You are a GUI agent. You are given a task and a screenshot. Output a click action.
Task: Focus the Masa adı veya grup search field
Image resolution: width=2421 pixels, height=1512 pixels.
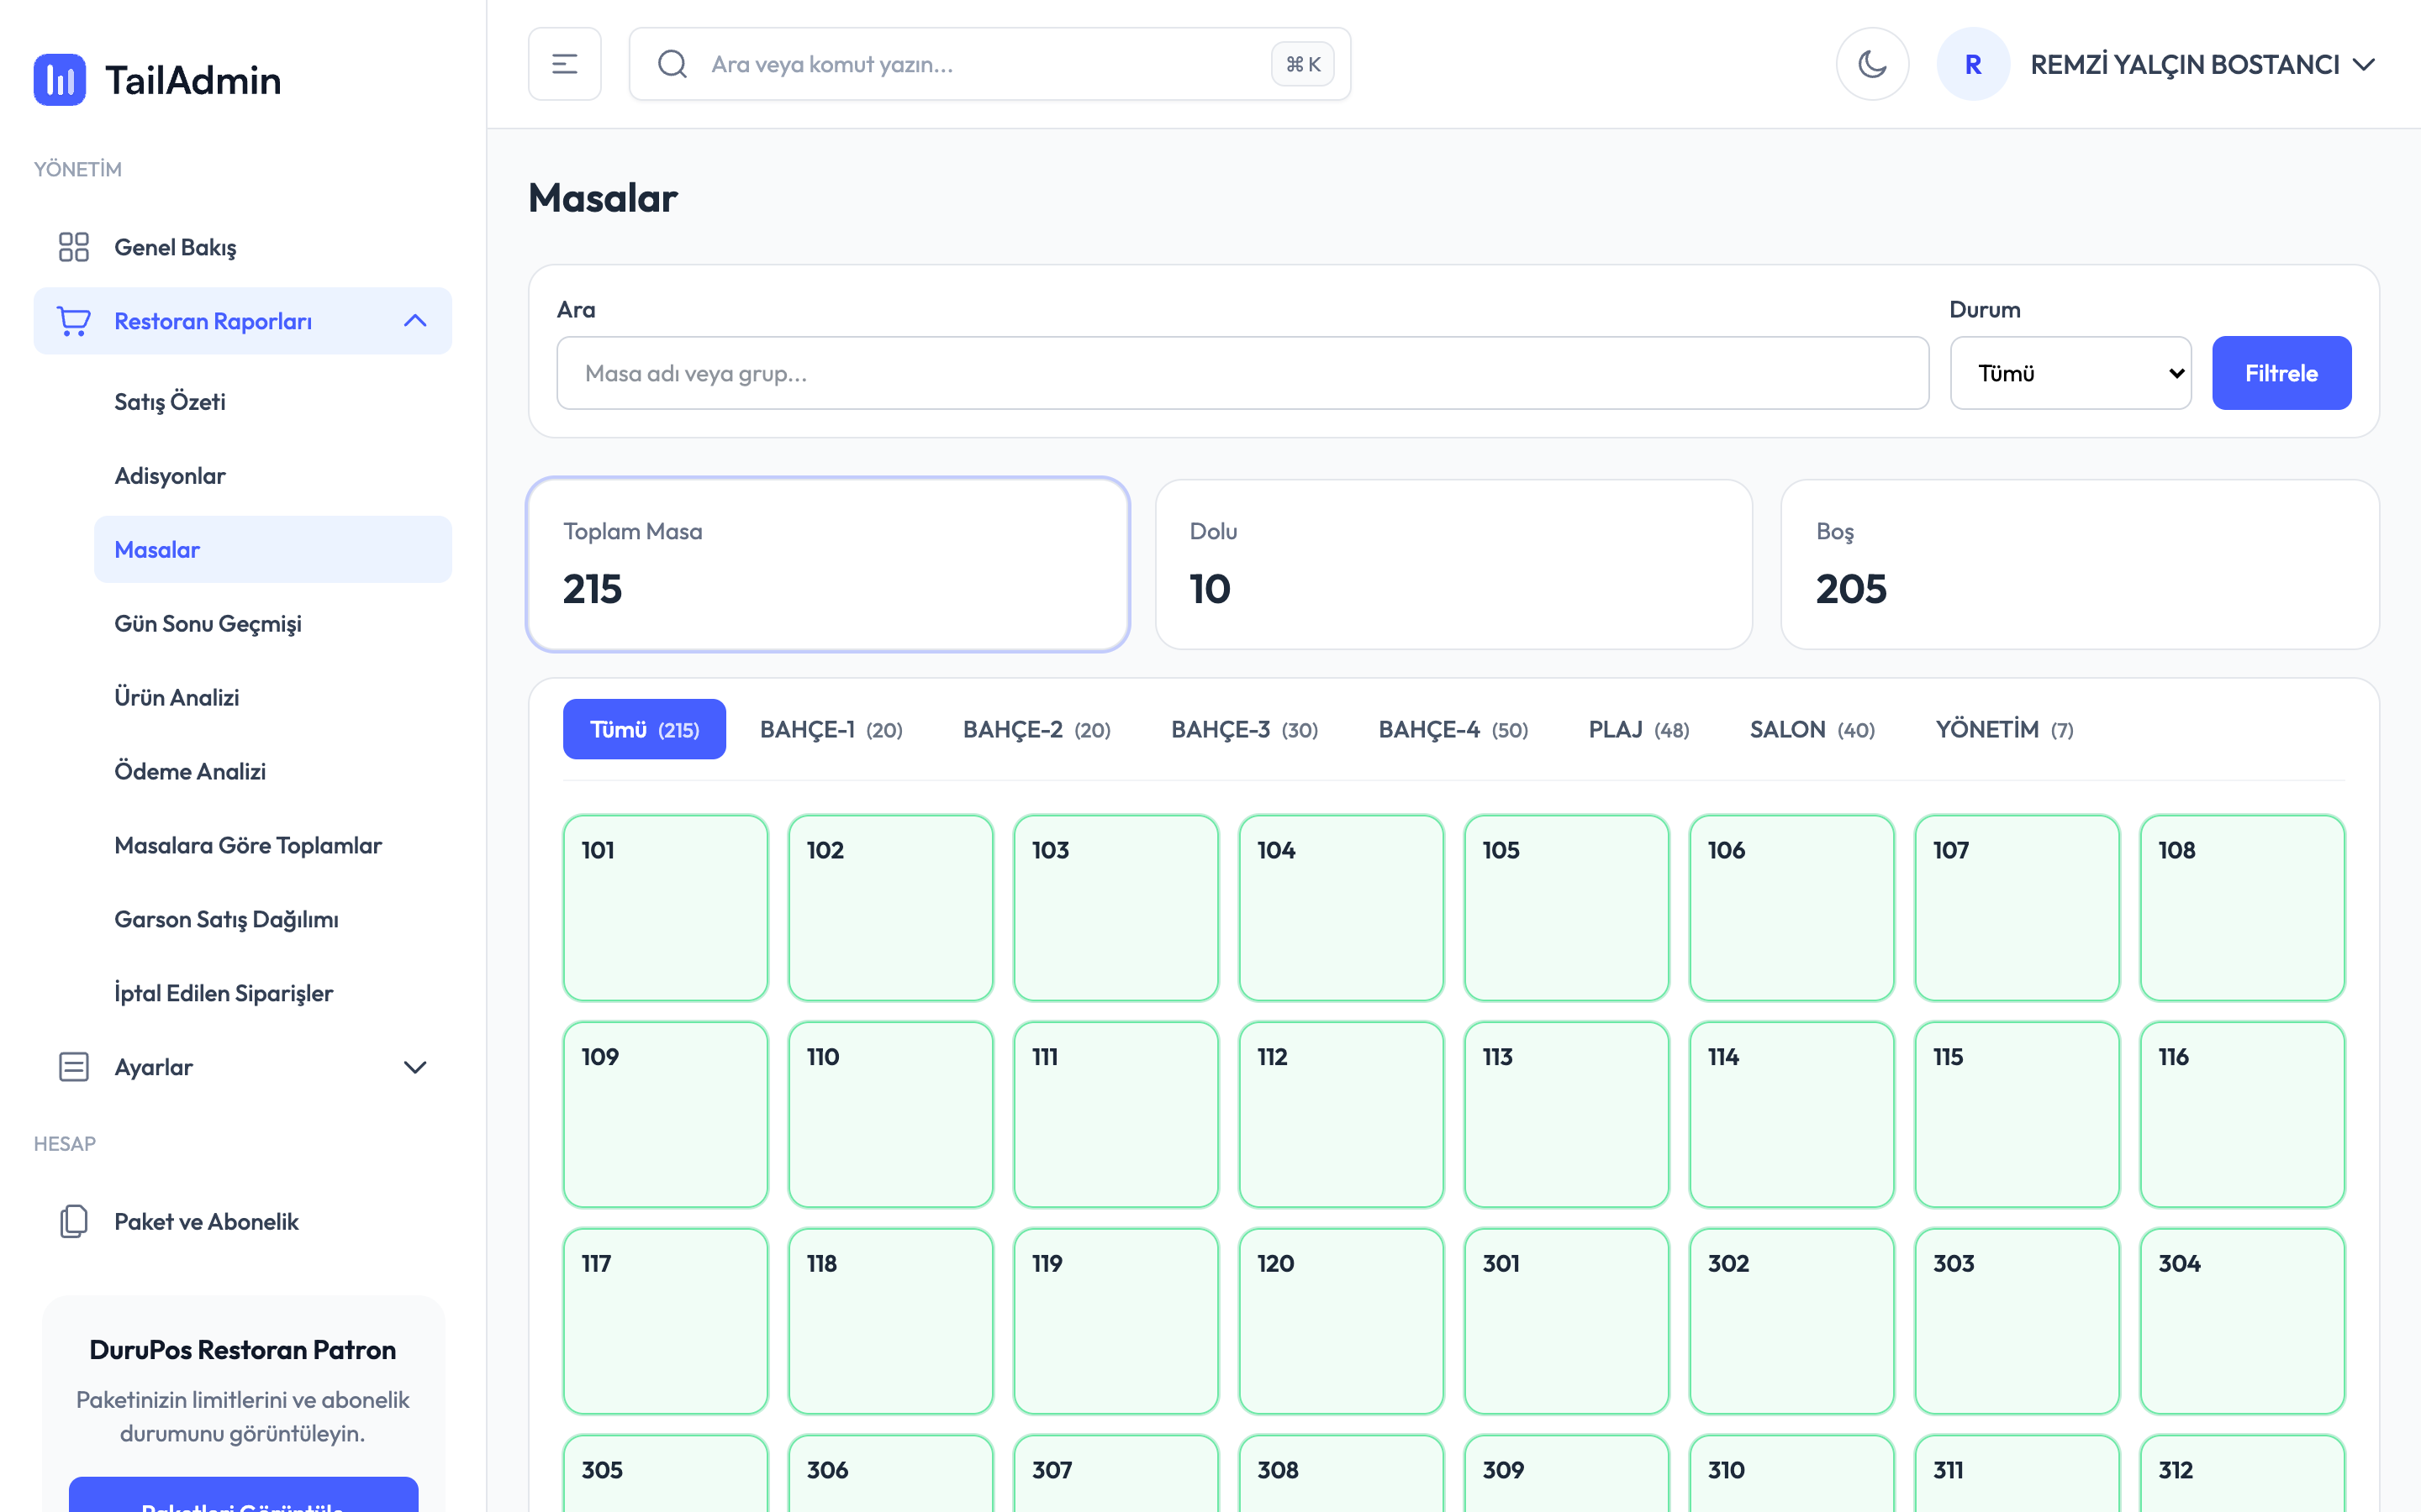tap(1242, 373)
